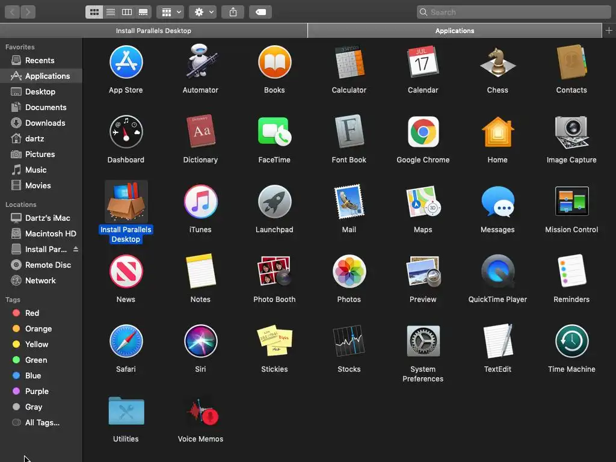This screenshot has width=616, height=462.
Task: Click the Share toolbar button
Action: click(233, 12)
